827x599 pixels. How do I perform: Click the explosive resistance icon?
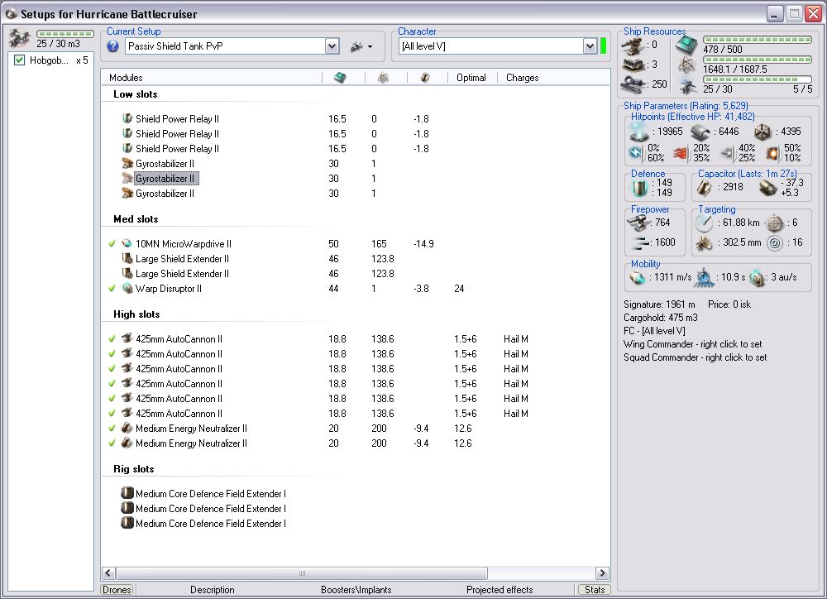coord(772,153)
